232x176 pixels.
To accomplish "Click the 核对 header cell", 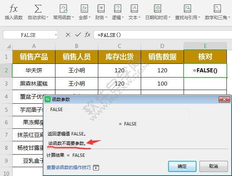I will (x=205, y=57).
